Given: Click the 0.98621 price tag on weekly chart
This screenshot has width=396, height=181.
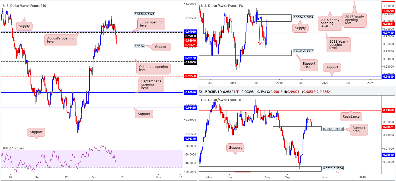Looking at the screenshot, I should [388, 23].
